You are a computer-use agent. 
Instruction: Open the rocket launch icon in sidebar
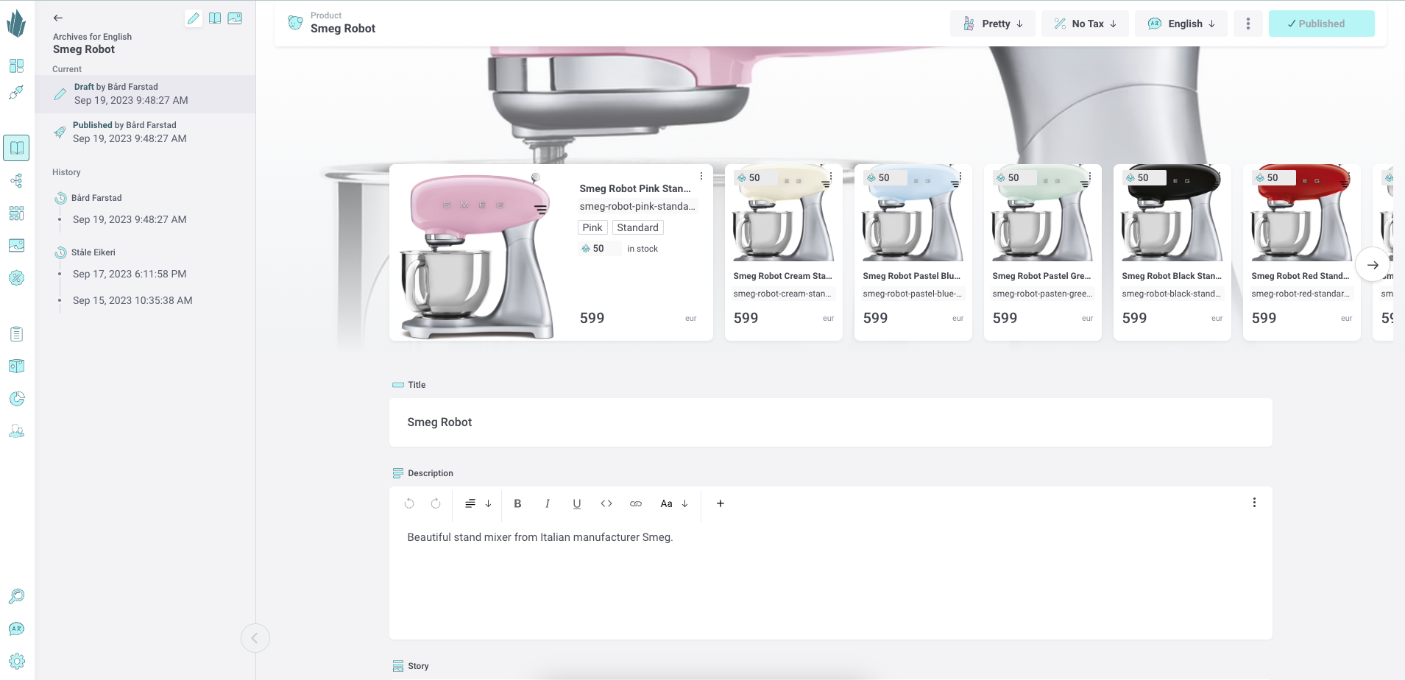(x=17, y=93)
